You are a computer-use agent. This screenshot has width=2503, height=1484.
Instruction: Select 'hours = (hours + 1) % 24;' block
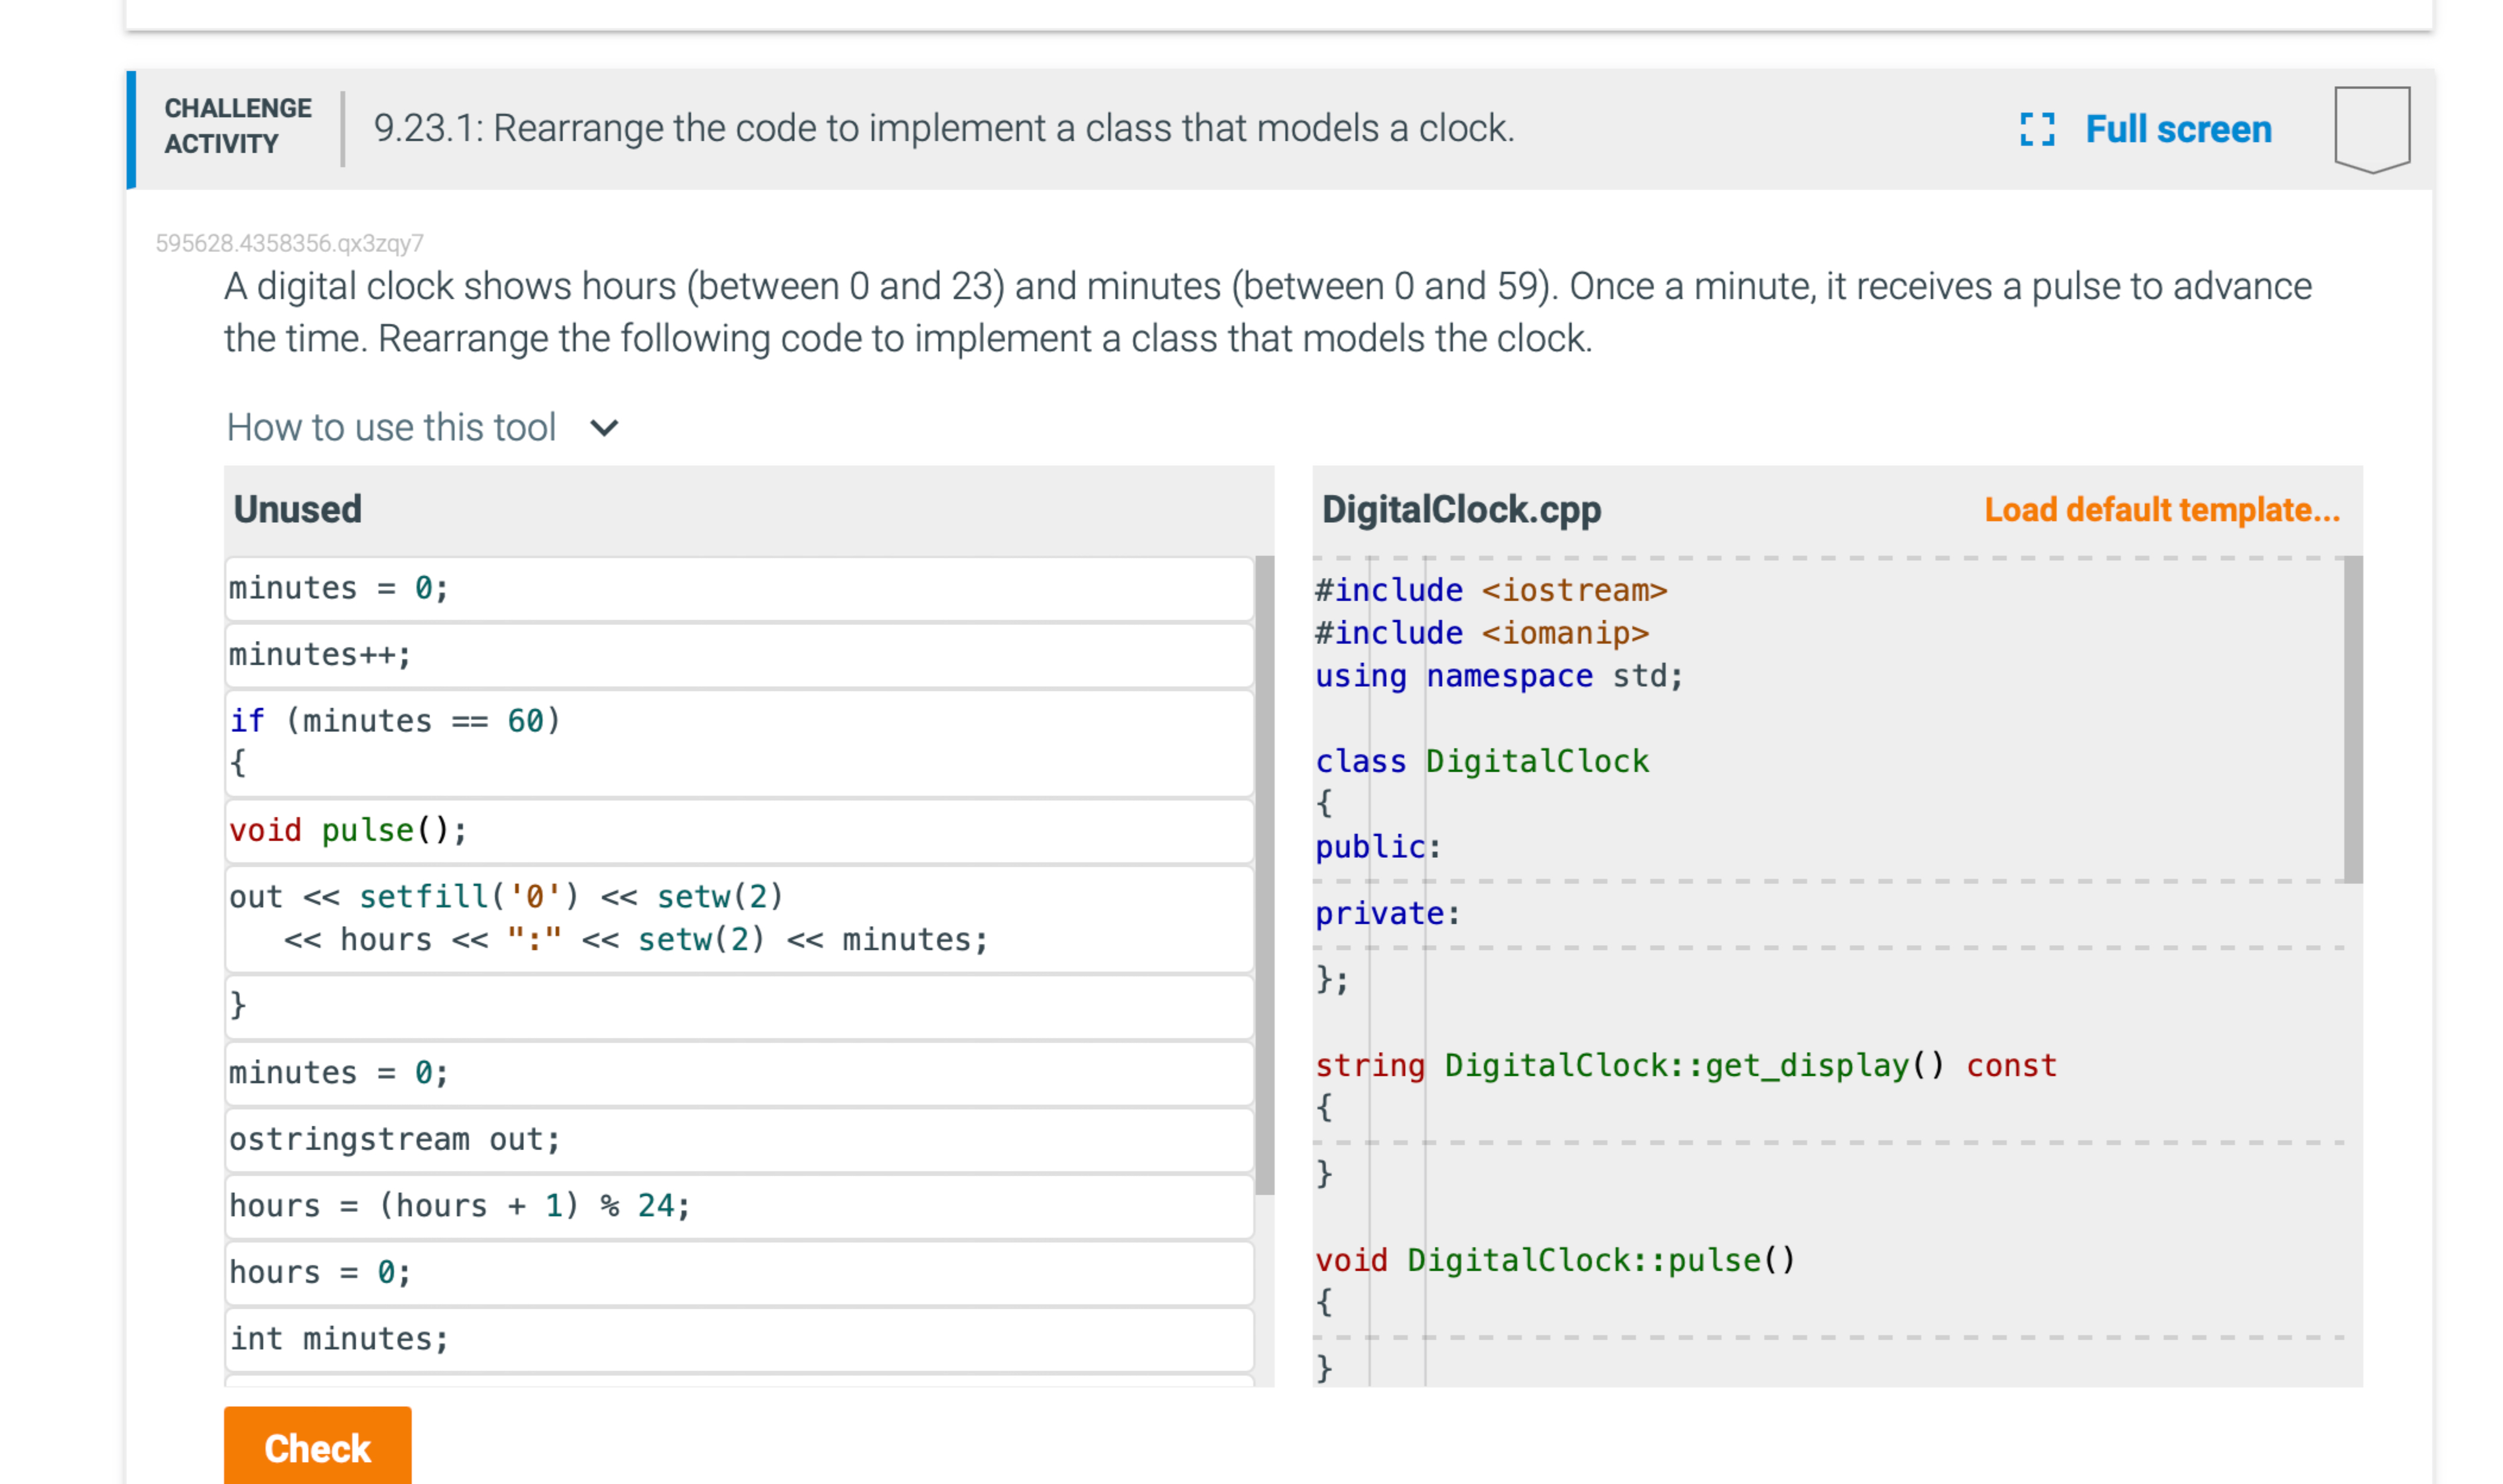click(739, 1206)
